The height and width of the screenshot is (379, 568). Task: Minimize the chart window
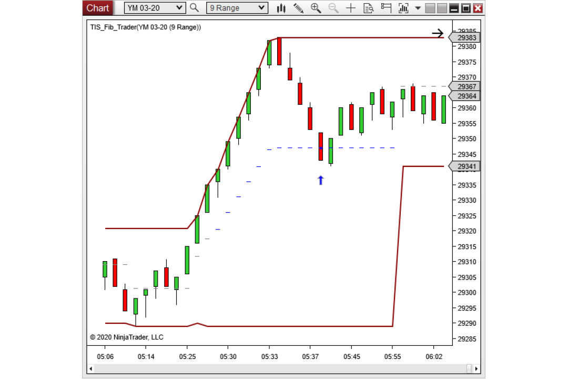tap(454, 8)
